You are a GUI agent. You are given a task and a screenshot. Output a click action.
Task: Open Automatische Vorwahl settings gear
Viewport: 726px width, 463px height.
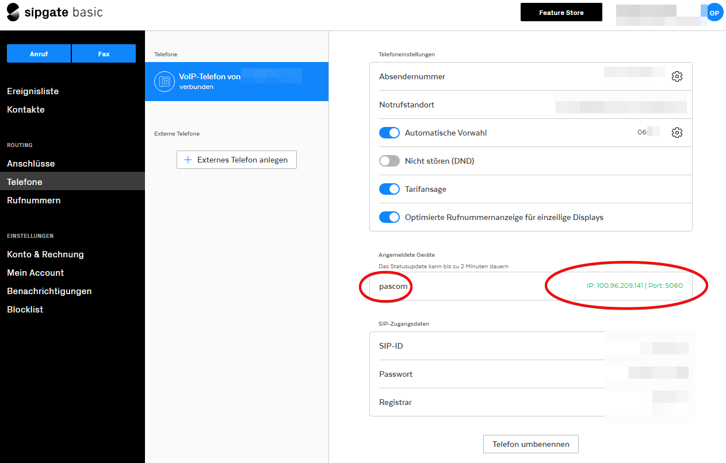click(x=677, y=133)
